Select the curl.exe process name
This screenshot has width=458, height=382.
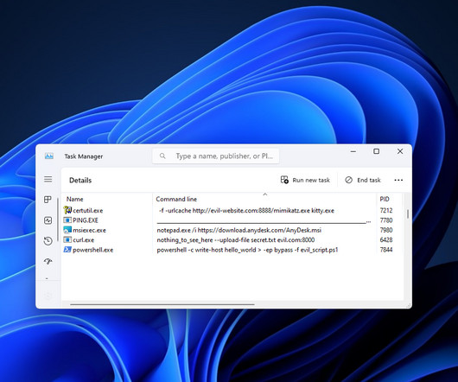point(84,240)
